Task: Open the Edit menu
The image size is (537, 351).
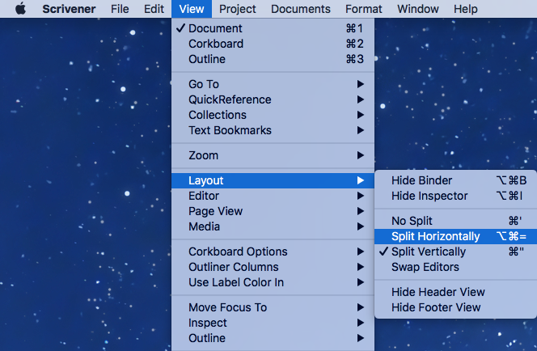Action: point(154,9)
